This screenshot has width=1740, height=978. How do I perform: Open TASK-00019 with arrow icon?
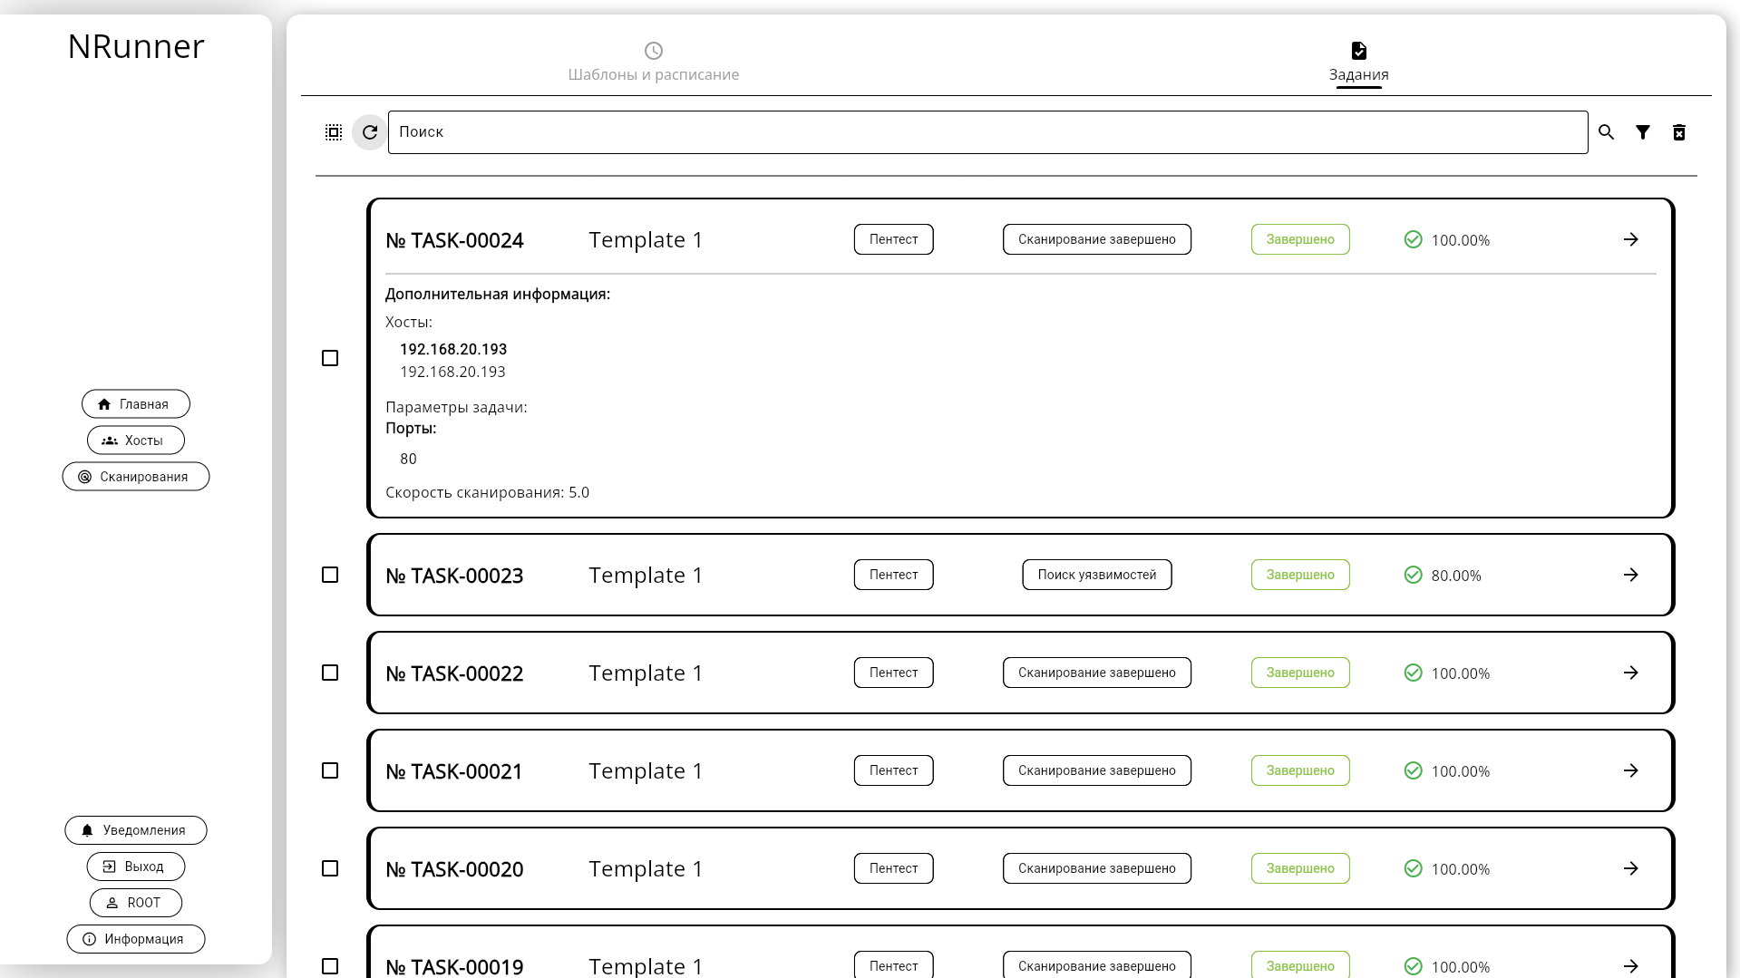[x=1631, y=966]
